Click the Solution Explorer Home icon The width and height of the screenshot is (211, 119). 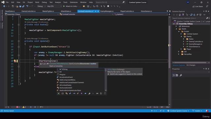tap(180, 15)
